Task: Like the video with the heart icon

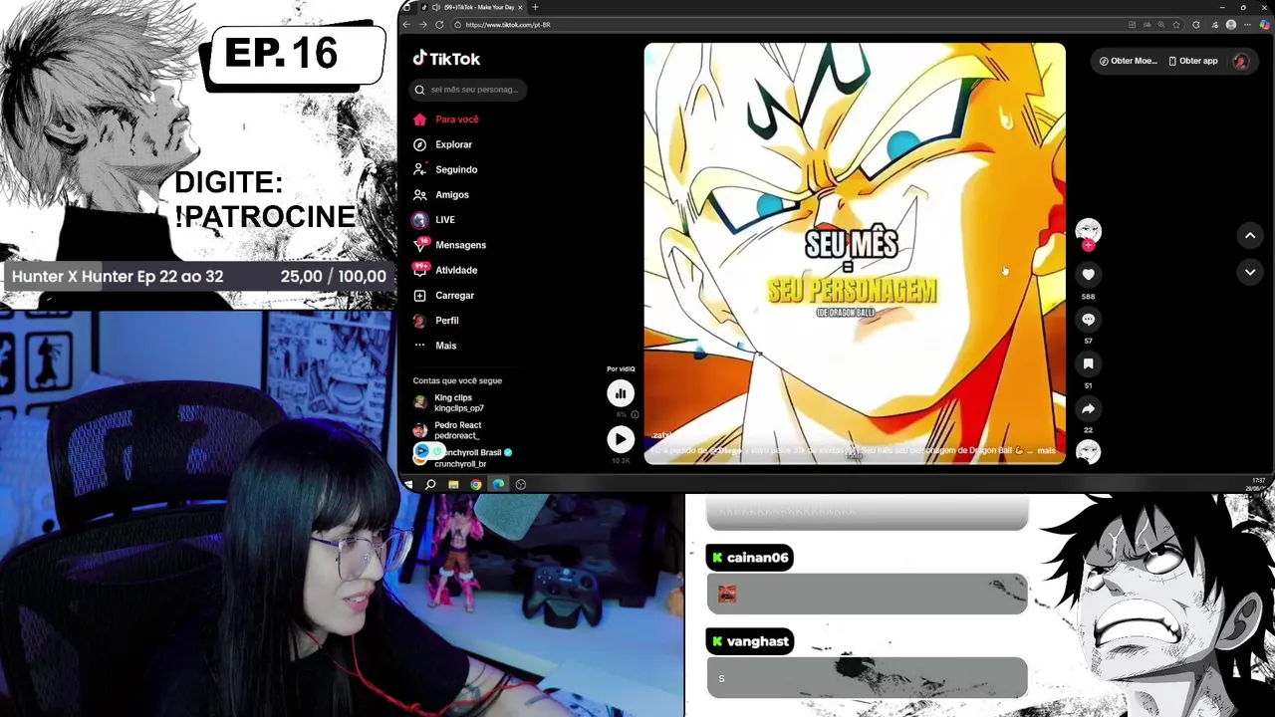Action: [1088, 275]
